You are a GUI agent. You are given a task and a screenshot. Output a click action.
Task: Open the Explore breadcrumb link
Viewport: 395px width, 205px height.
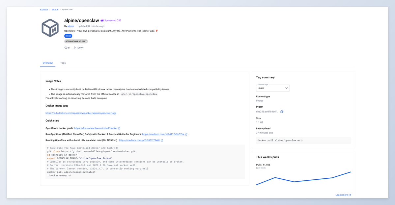point(44,9)
